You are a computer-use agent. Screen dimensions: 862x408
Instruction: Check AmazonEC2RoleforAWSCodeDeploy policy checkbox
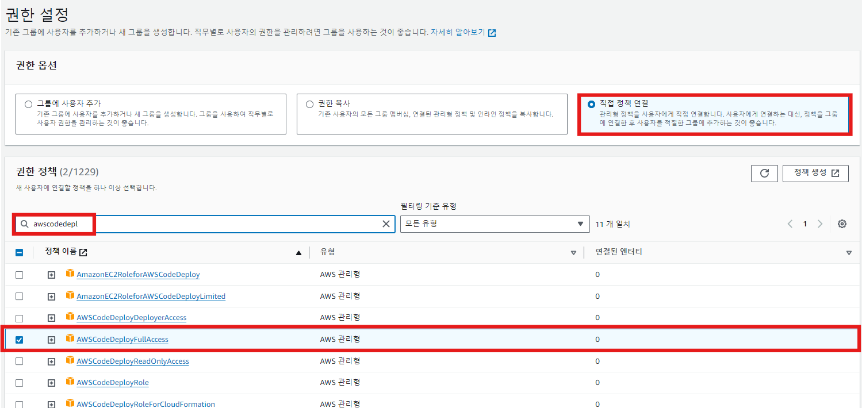point(19,275)
